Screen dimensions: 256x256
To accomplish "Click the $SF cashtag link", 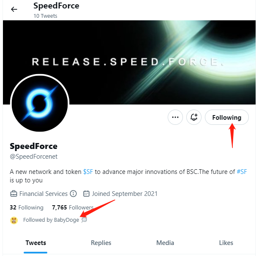I will tap(88, 171).
